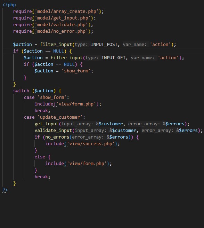This screenshot has width=204, height=228.
Task: Click INPUT_GET constant in filter_input call
Action: (113, 57)
